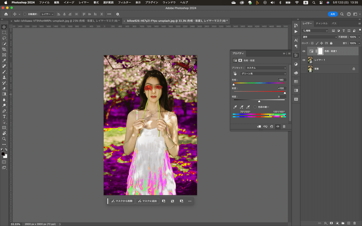Select the Lasso tool
362x226 pixels.
point(4,38)
